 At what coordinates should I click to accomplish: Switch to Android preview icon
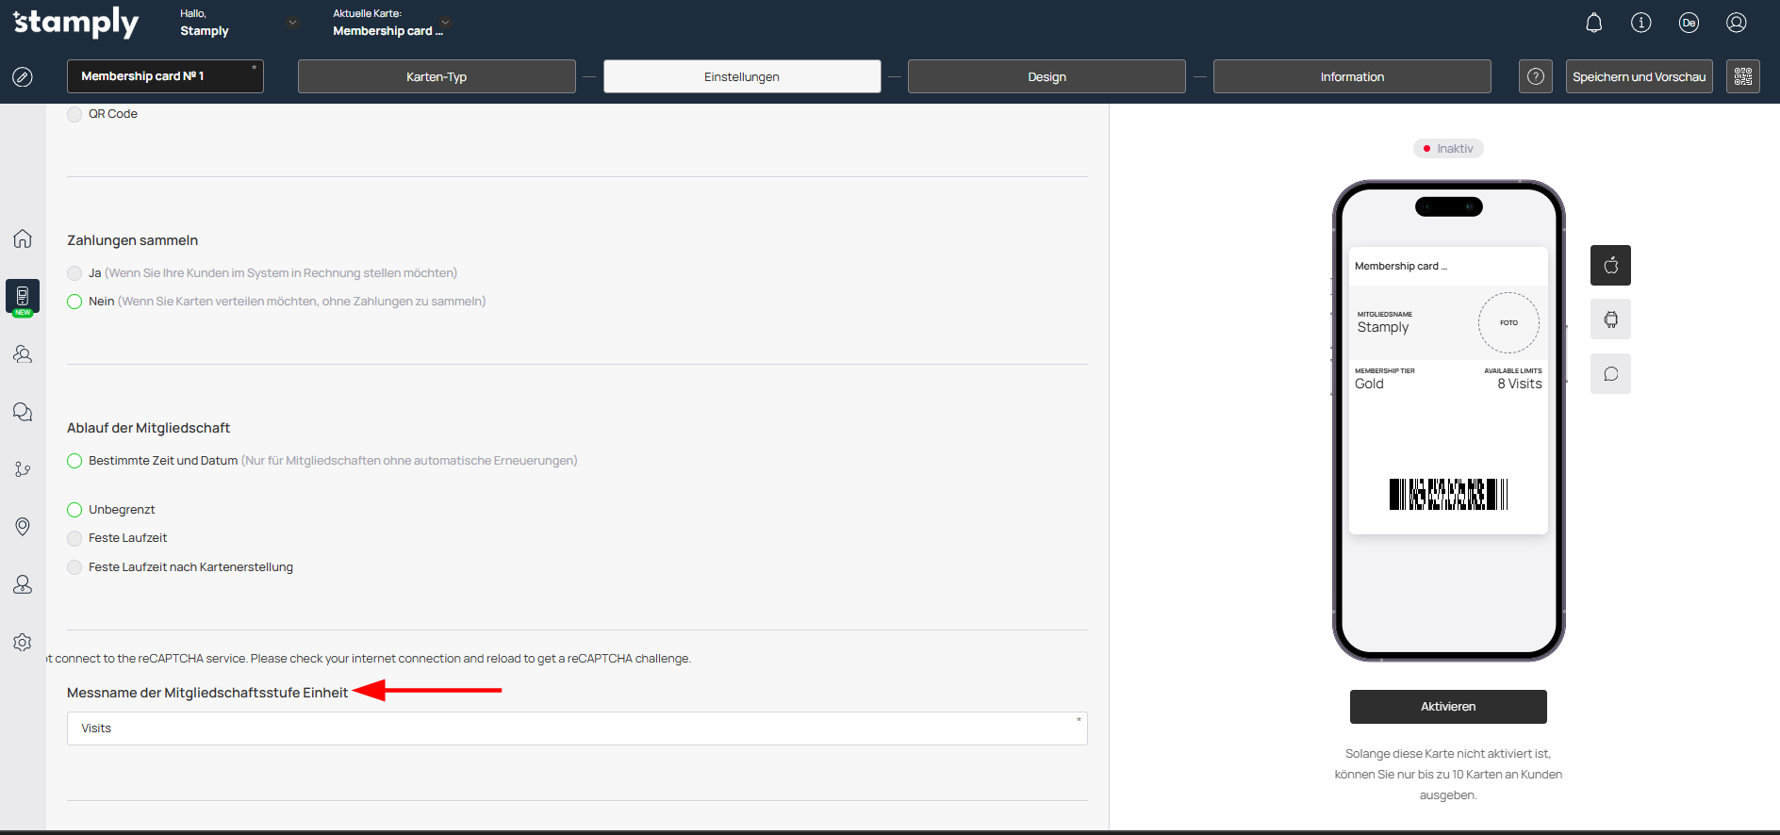point(1610,319)
